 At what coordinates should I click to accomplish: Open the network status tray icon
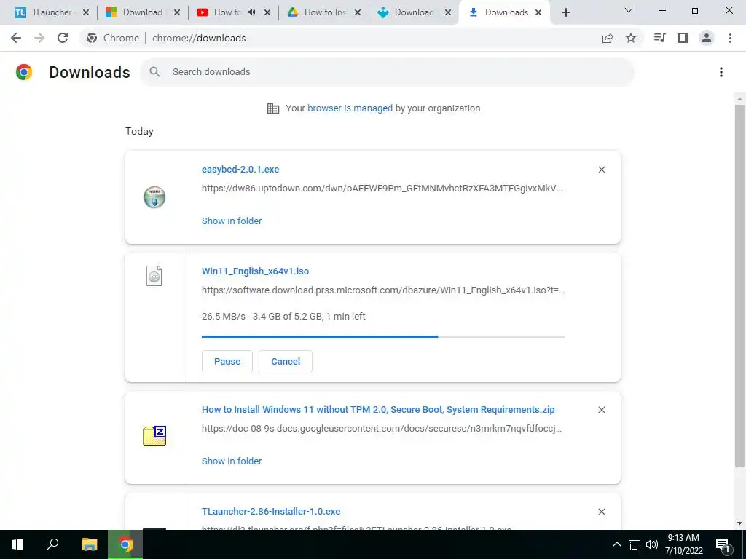coord(635,544)
